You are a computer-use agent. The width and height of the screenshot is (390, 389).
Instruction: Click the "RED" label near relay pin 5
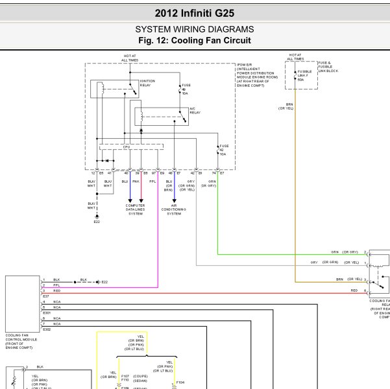coord(354,290)
